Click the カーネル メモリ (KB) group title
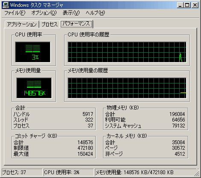The image size is (201, 178). (x=127, y=136)
